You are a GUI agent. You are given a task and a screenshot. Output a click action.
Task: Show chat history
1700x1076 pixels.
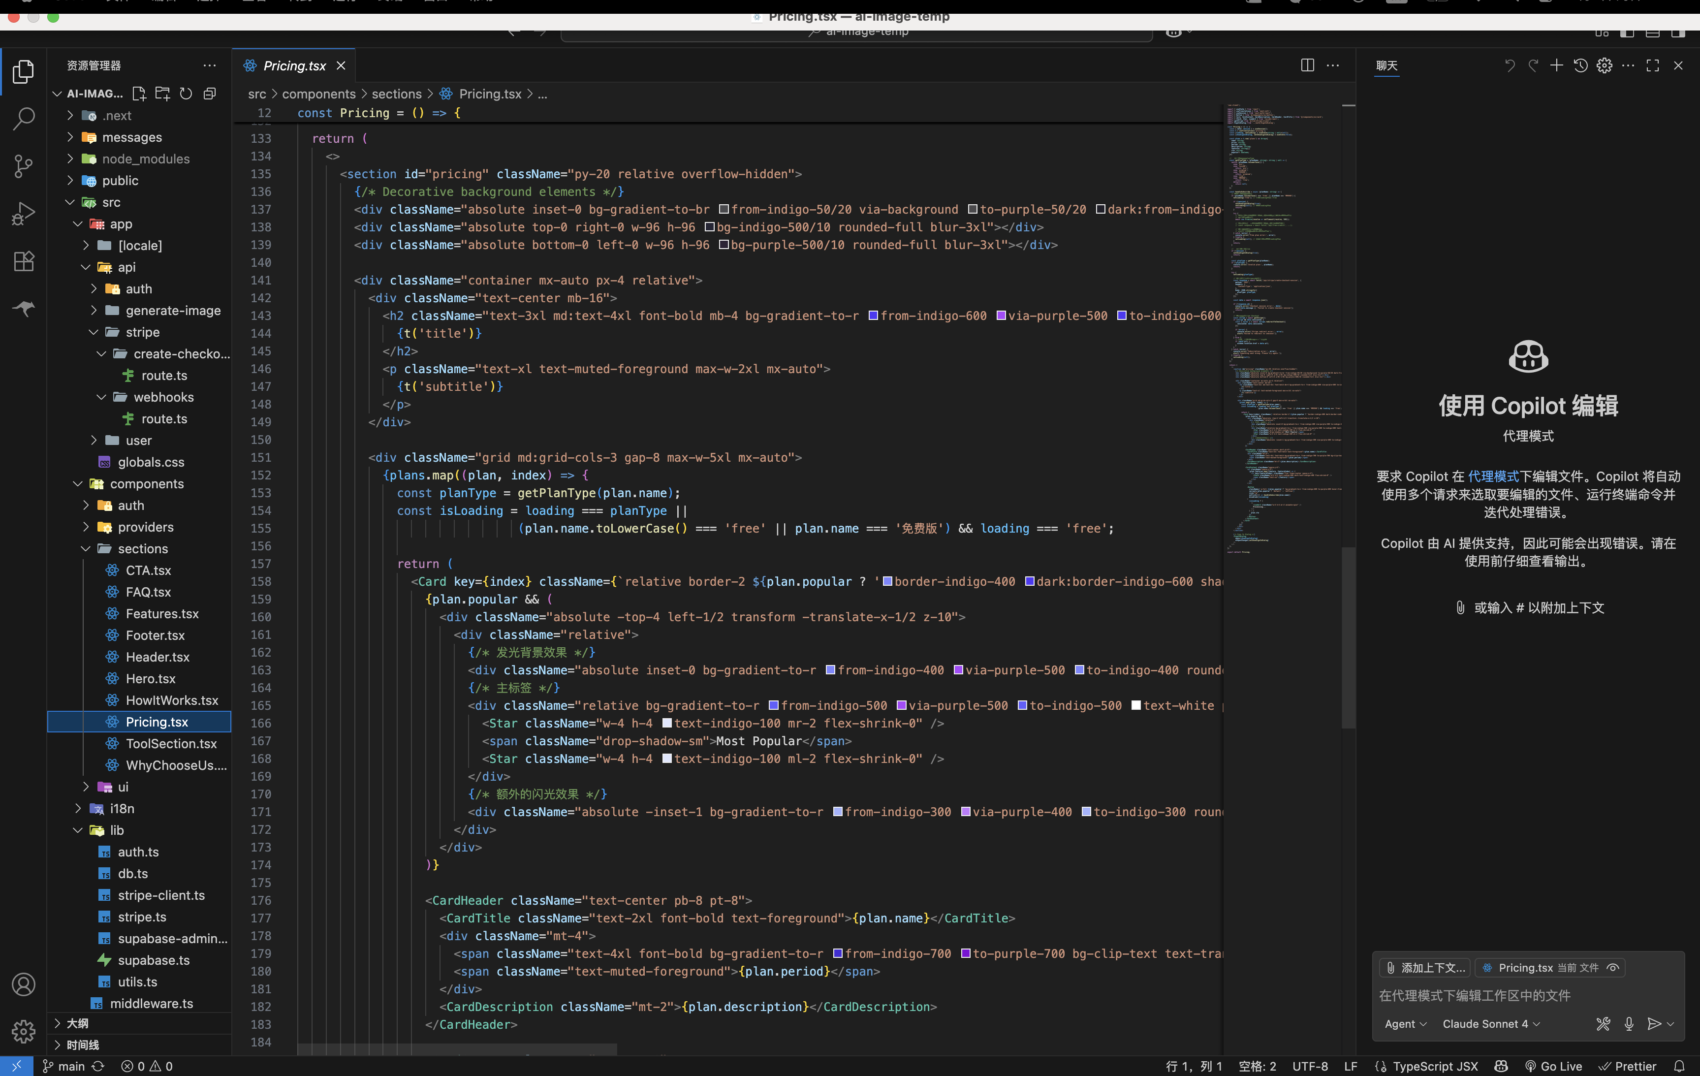click(x=1581, y=65)
